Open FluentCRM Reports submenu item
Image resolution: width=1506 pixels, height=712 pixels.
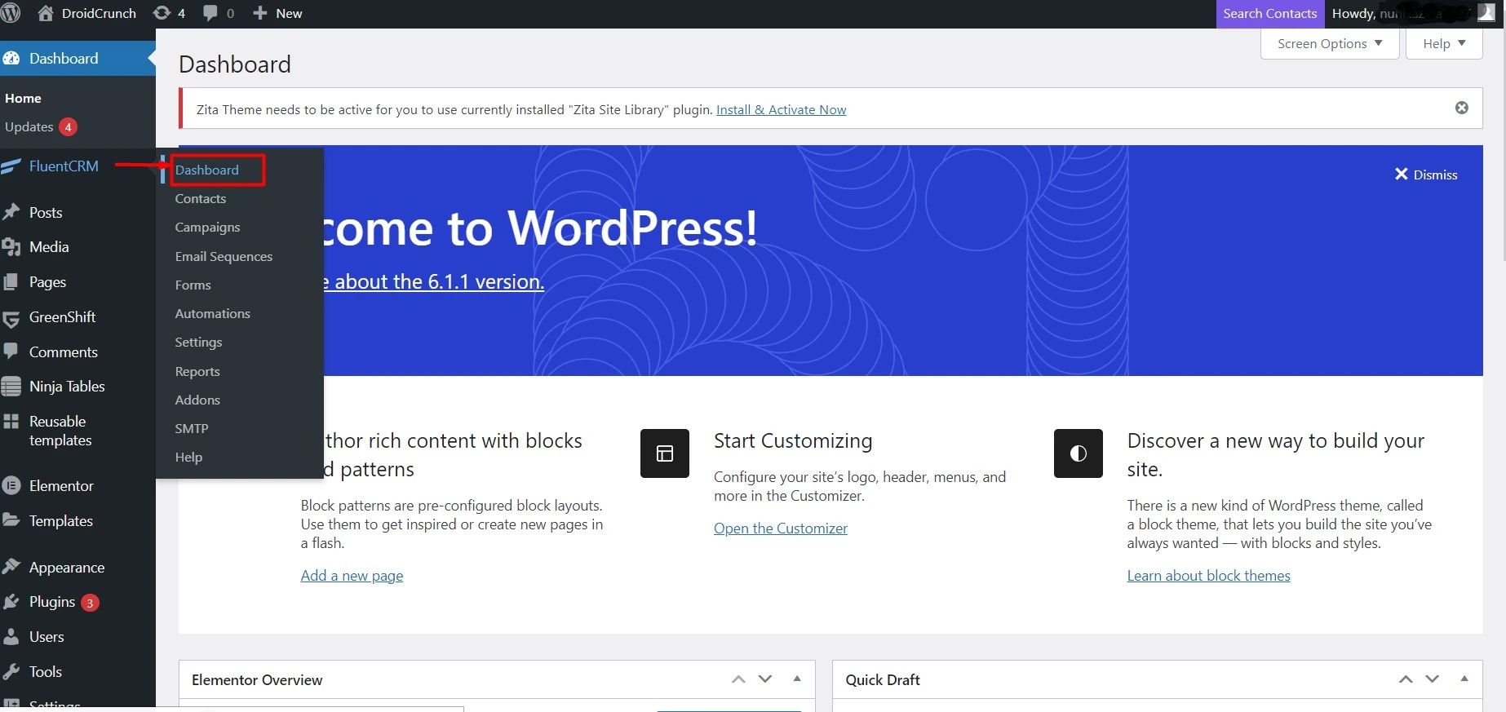pyautogui.click(x=197, y=371)
